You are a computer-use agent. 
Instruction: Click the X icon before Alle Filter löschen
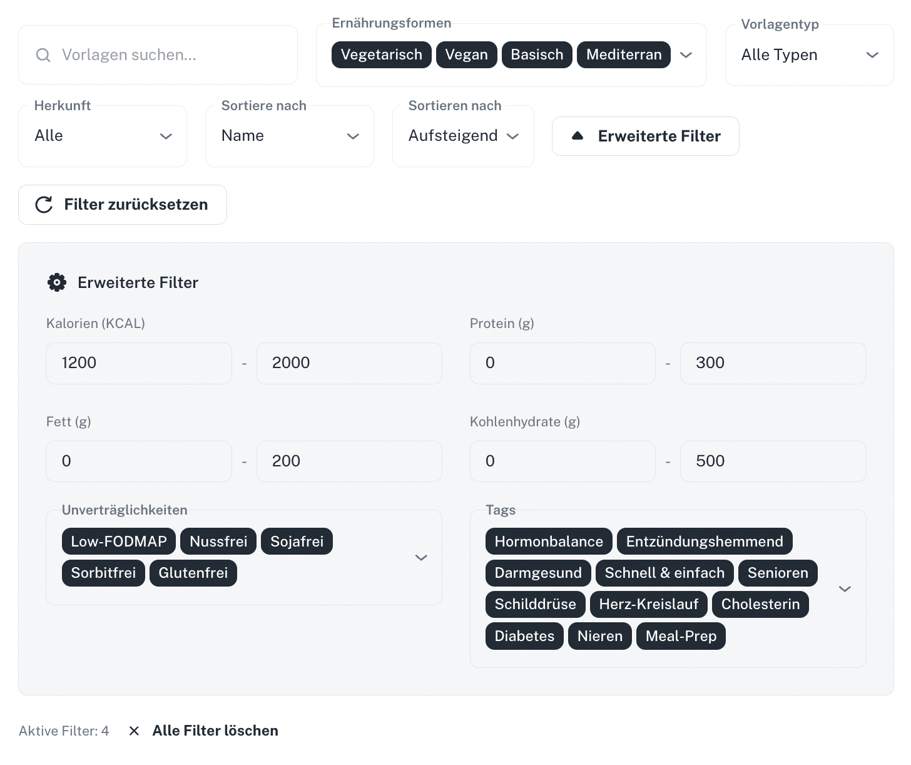tap(134, 731)
